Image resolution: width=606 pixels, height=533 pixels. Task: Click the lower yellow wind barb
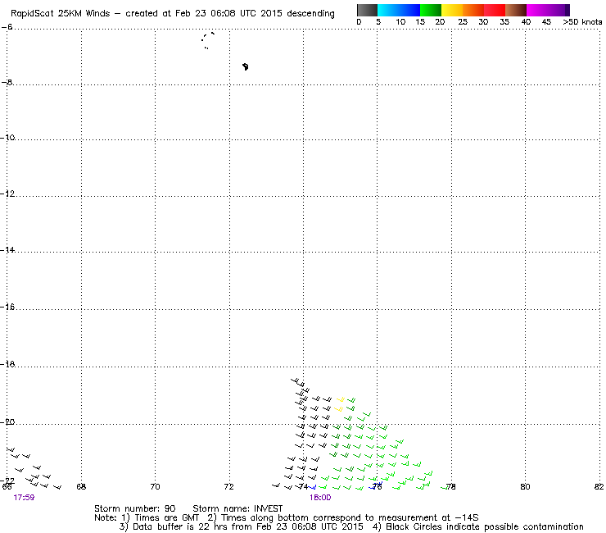click(338, 408)
